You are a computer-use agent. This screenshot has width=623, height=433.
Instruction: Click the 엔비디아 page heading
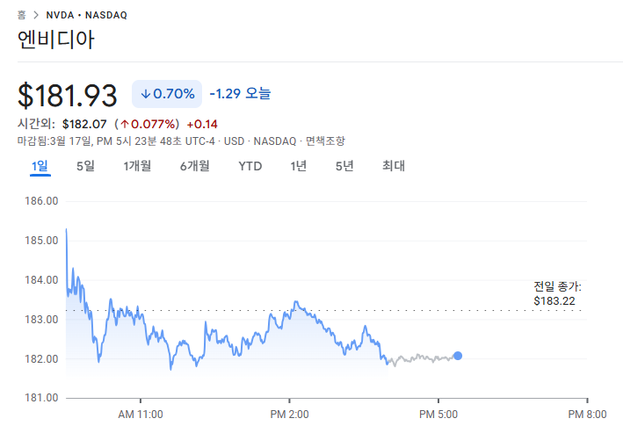pos(56,40)
